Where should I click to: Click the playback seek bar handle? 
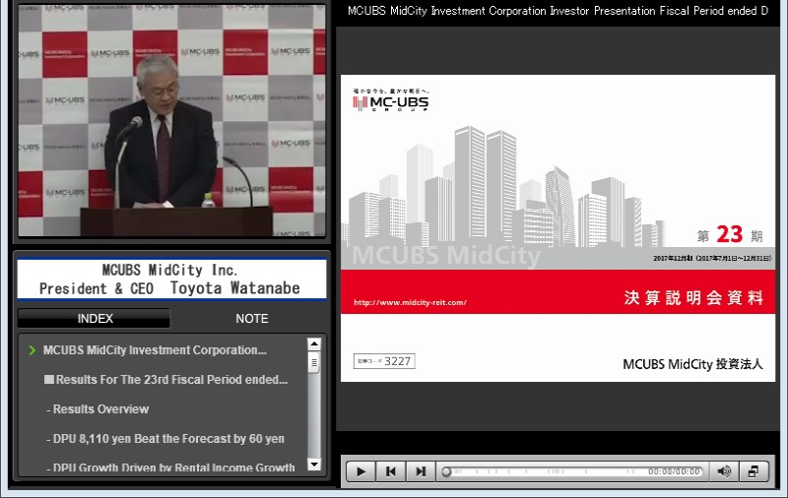(x=446, y=471)
